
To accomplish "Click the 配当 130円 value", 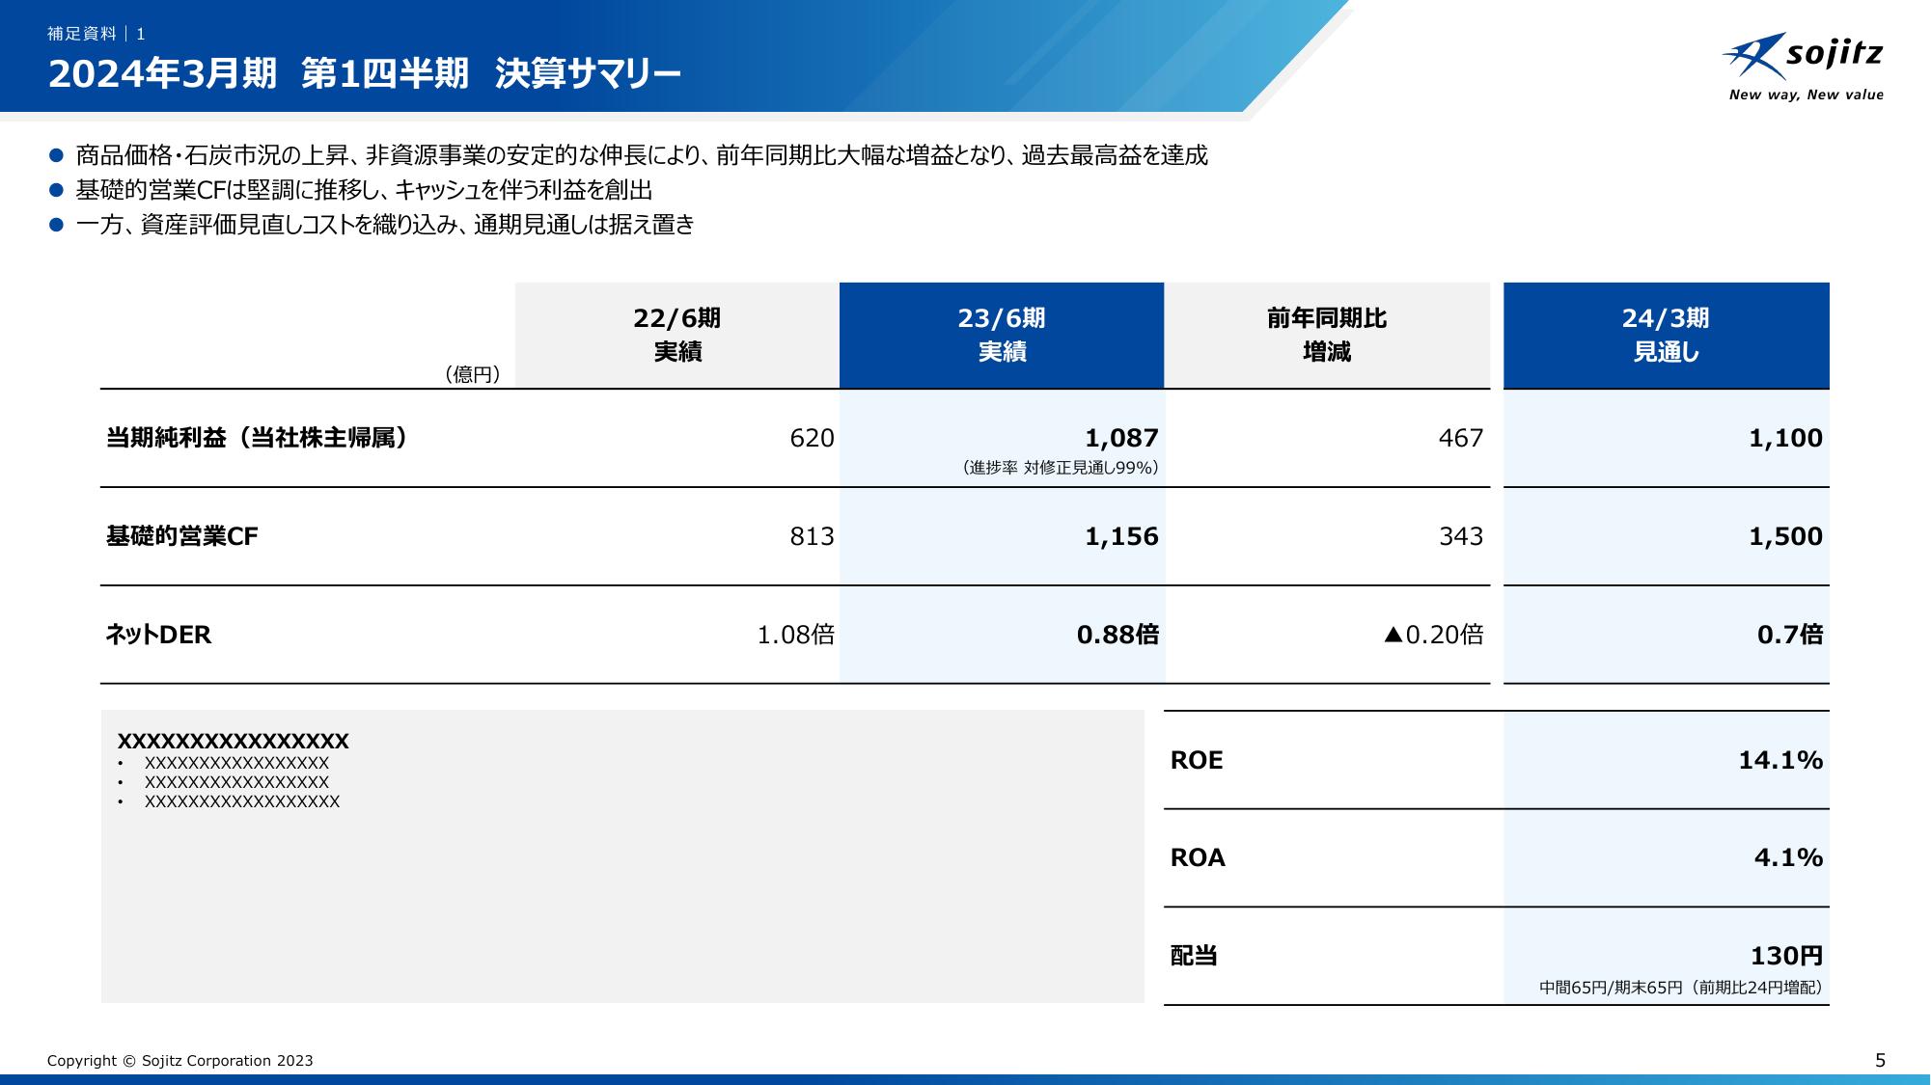I will (1785, 956).
